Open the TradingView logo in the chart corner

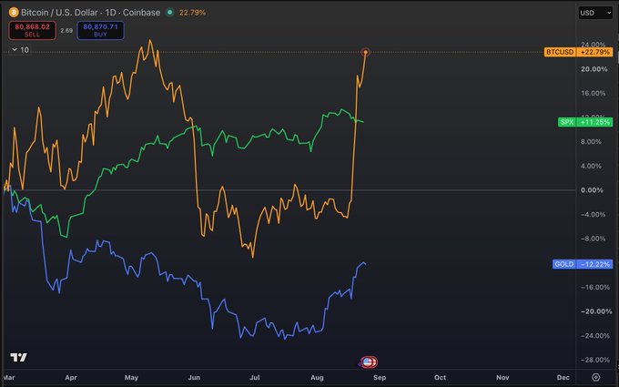(18, 357)
